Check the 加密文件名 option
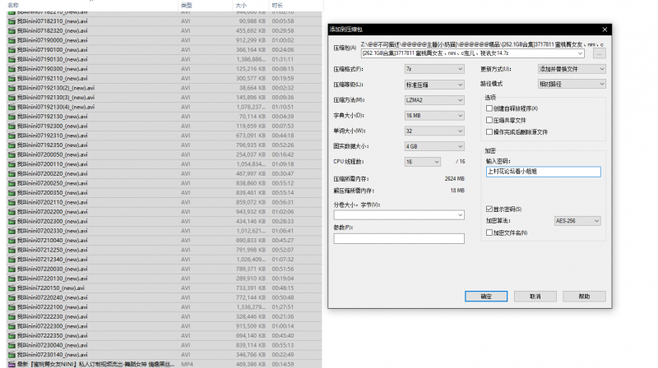The height and width of the screenshot is (368, 658). click(490, 233)
